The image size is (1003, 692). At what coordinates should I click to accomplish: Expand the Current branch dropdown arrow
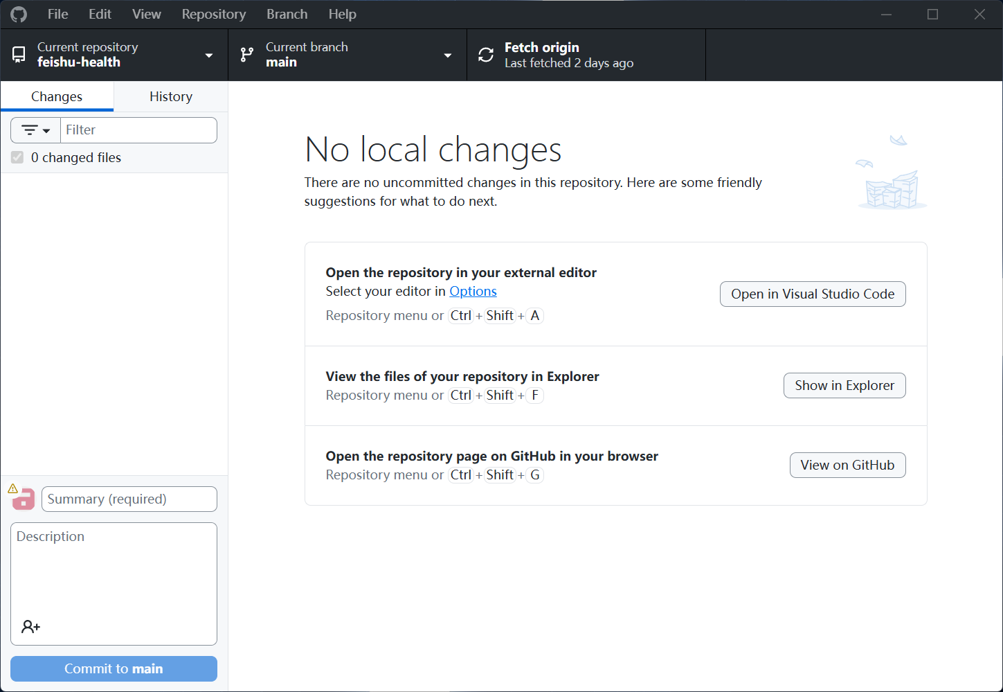point(448,55)
